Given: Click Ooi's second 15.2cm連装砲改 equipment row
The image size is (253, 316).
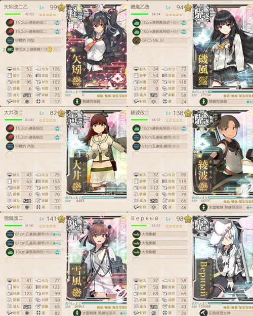Looking at the screenshot, I should pyautogui.click(x=33, y=137).
